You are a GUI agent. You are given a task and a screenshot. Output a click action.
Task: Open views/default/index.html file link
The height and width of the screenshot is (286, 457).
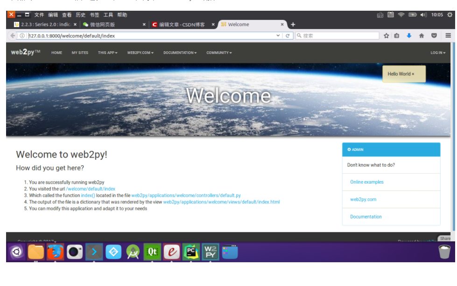point(221,202)
